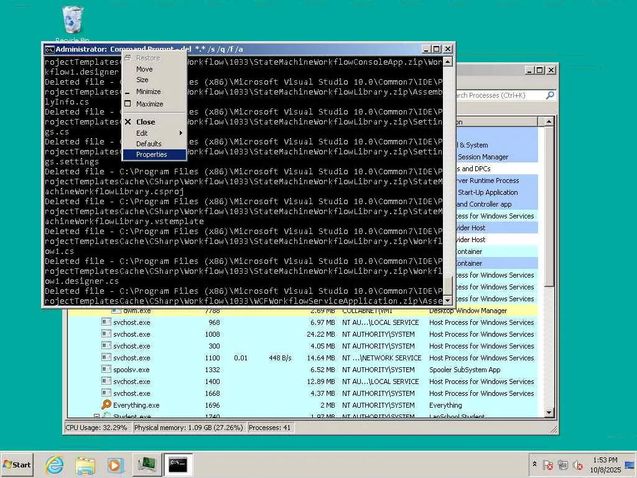Click the 0.01 CPU value cell
The width and height of the screenshot is (637, 478).
pos(241,358)
